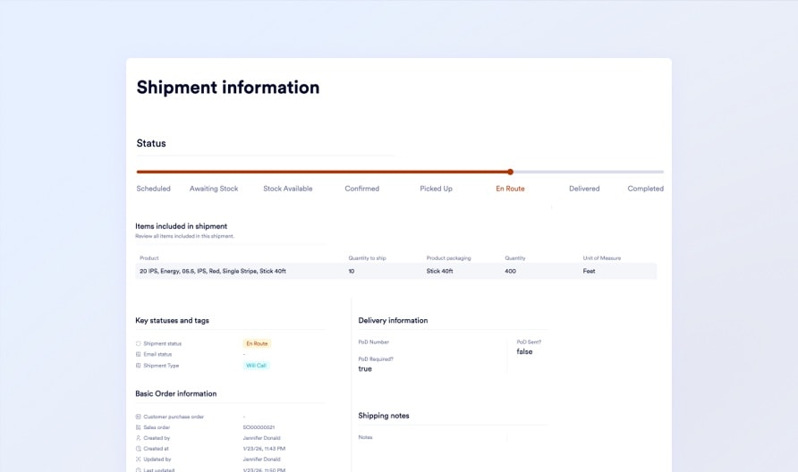The height and width of the screenshot is (472, 798).
Task: Click the Quantity value 400
Action: 511,271
